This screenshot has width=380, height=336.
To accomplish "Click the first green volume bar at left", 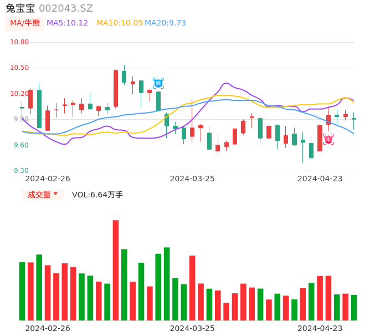I will tap(22, 291).
